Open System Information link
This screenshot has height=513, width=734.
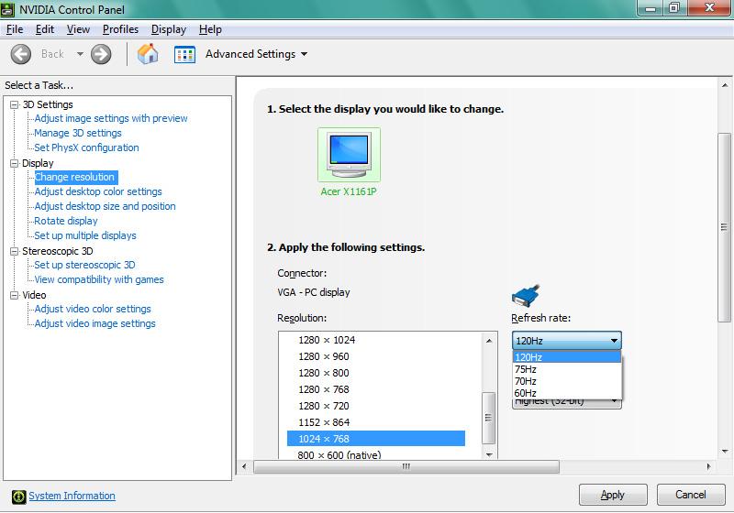click(x=72, y=496)
